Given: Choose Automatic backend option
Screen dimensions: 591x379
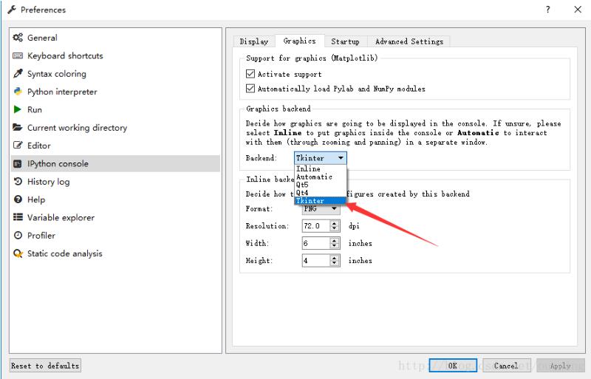Looking at the screenshot, I should point(320,177).
